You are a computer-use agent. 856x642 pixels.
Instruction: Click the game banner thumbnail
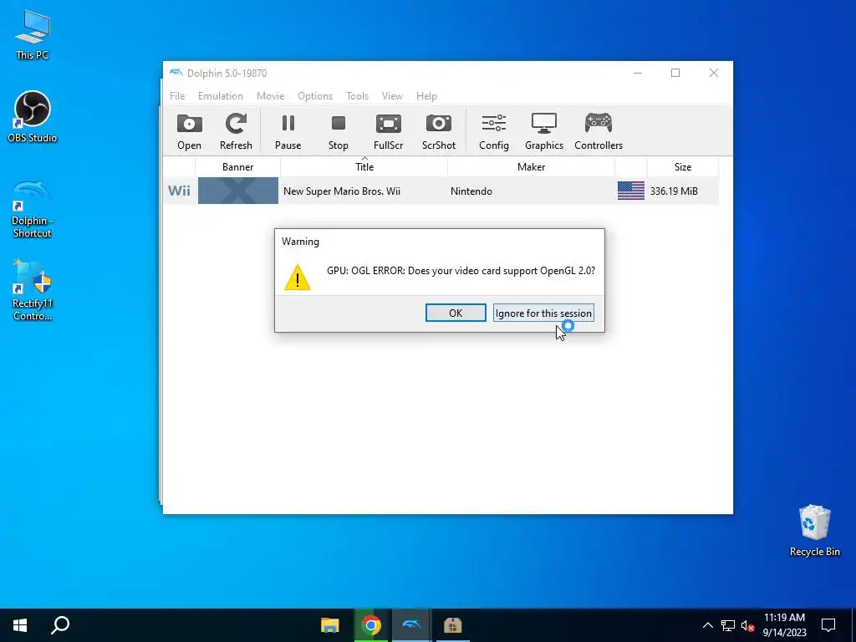(238, 191)
